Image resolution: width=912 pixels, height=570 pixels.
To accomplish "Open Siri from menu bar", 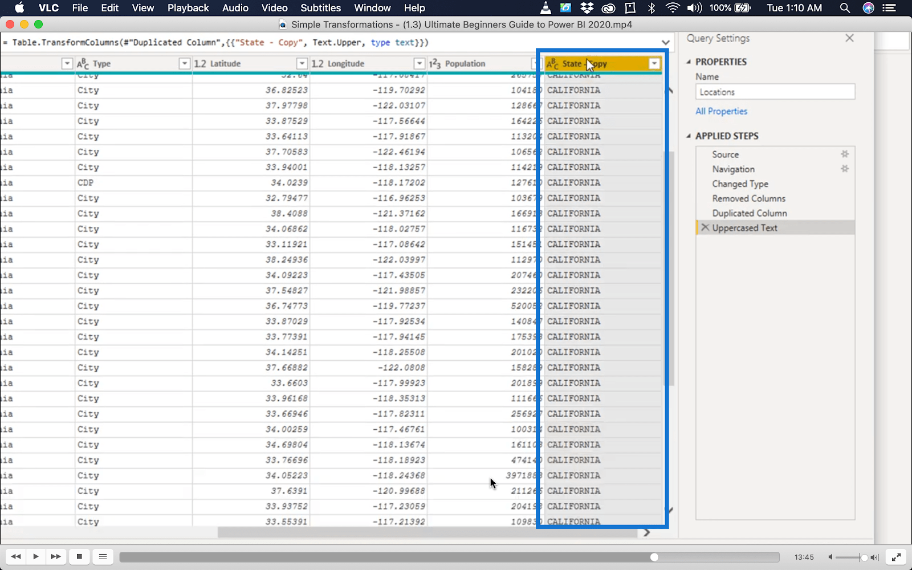I will point(868,8).
